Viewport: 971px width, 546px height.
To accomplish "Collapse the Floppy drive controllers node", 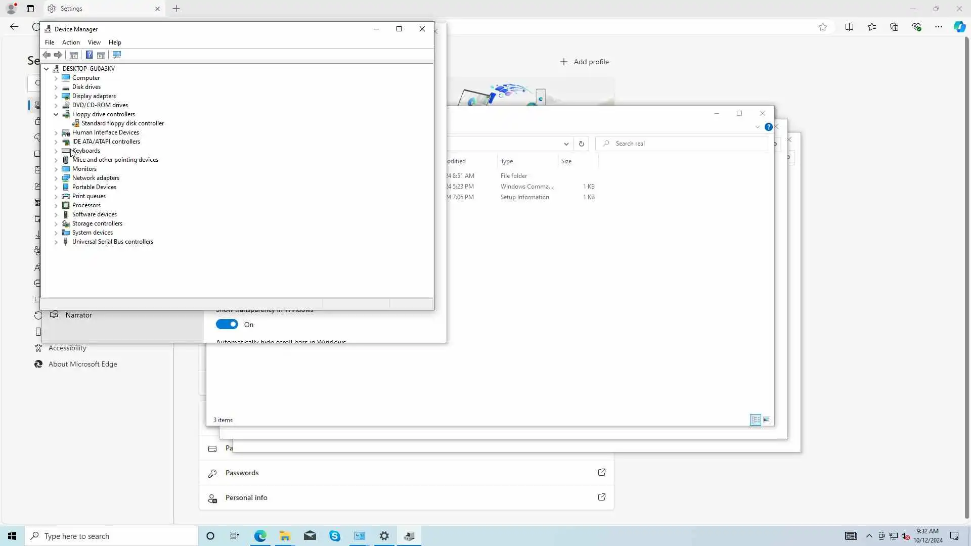I will click(x=56, y=114).
